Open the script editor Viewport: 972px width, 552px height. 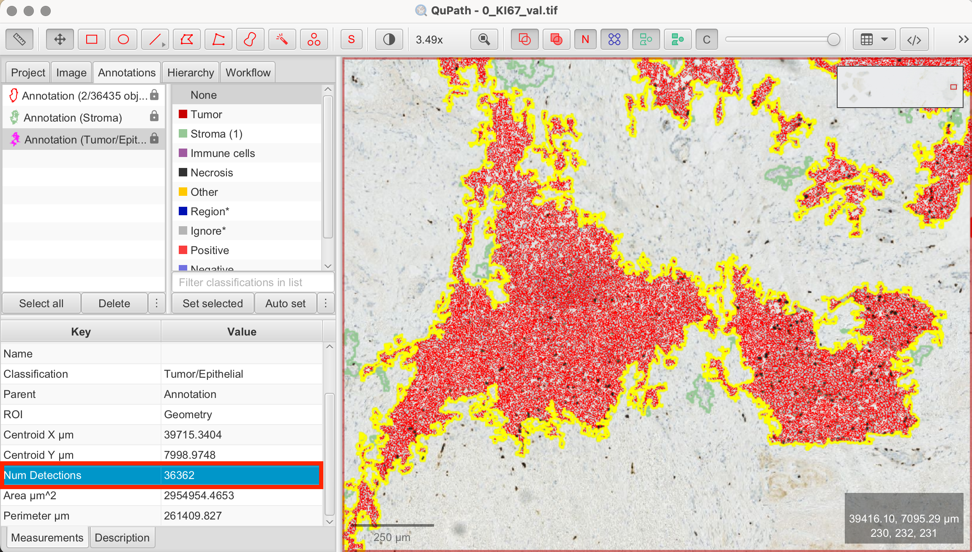[x=914, y=39]
